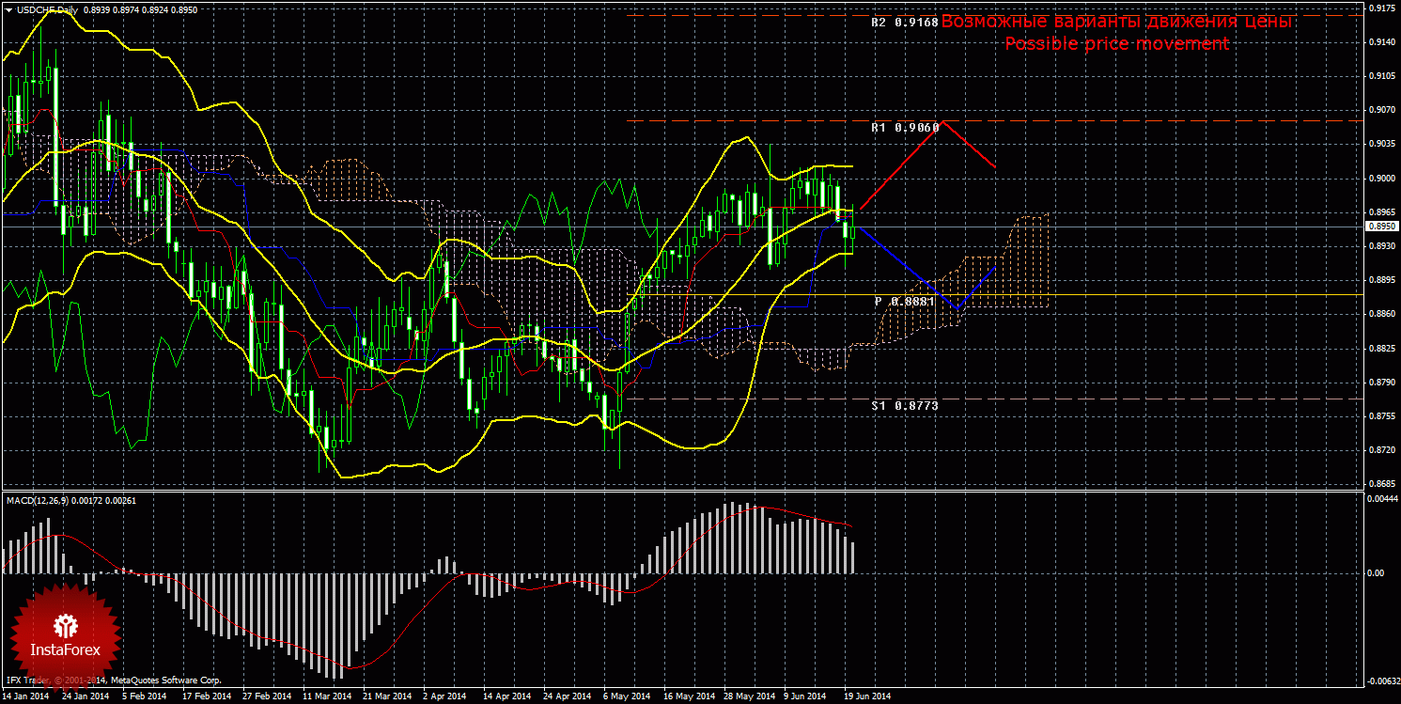Select the S1 0.8773 support label

[905, 405]
